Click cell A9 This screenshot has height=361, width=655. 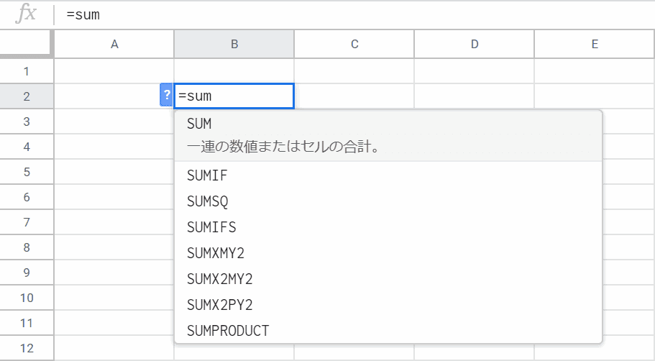pos(114,273)
